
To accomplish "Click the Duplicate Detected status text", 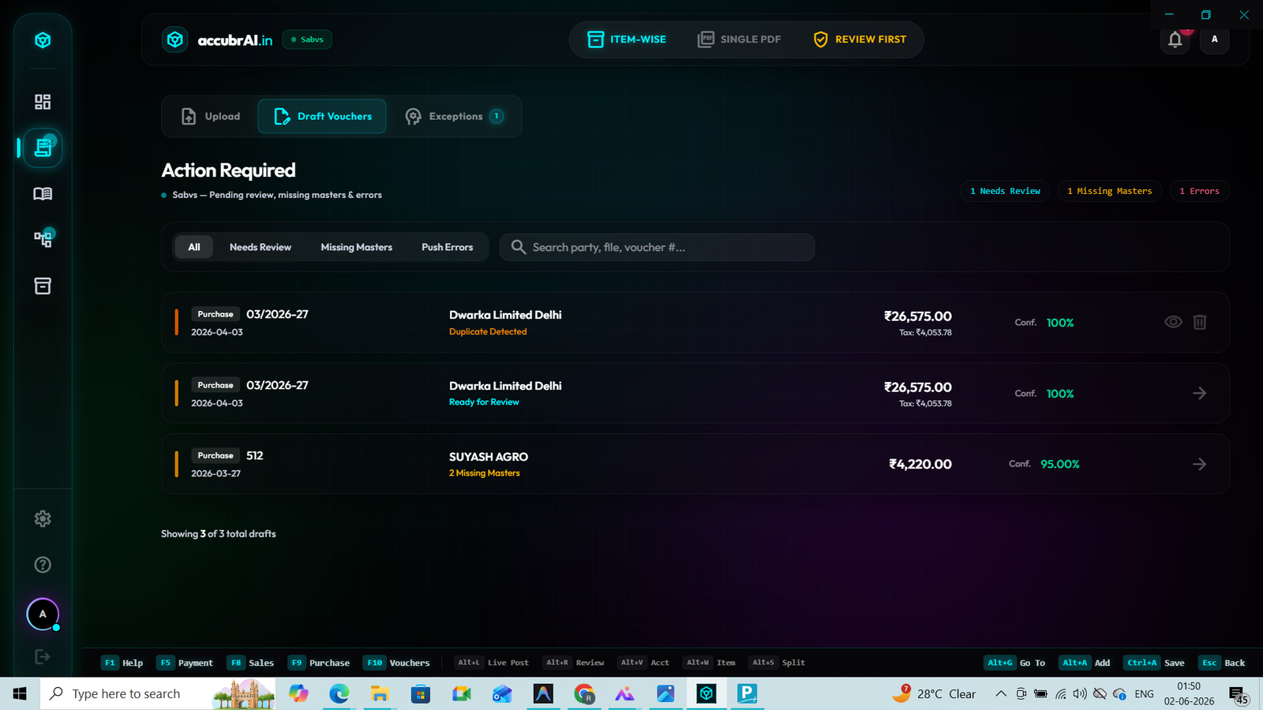I will click(x=488, y=331).
